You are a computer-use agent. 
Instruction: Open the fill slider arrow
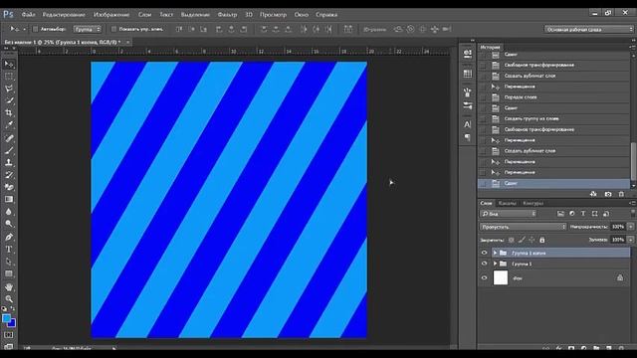pos(630,240)
